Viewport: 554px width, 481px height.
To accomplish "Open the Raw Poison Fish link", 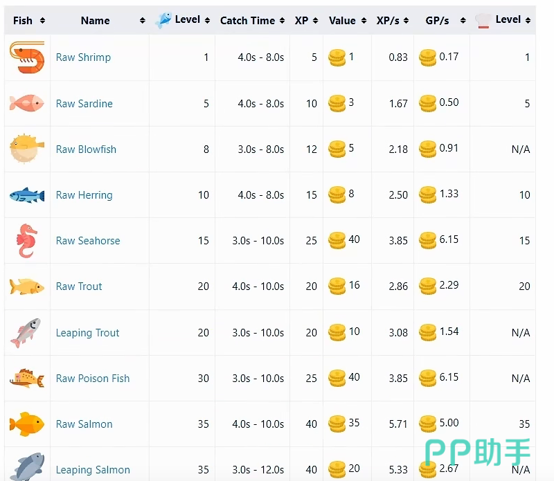I will 93,379.
